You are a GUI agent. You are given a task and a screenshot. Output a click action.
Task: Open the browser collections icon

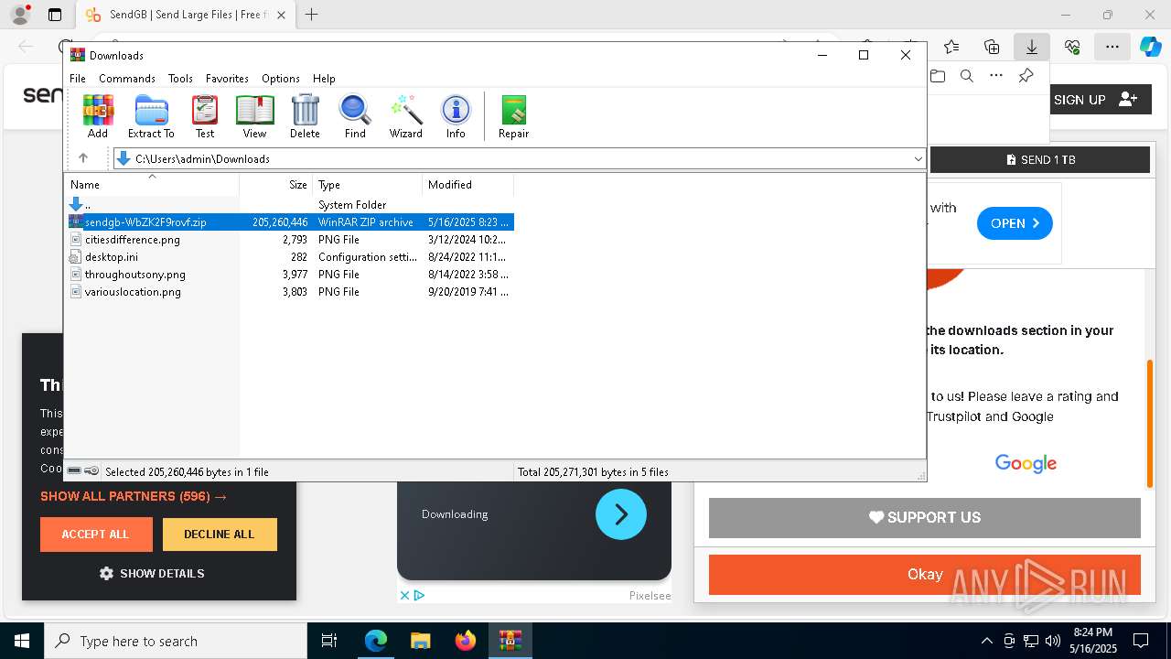(x=992, y=47)
